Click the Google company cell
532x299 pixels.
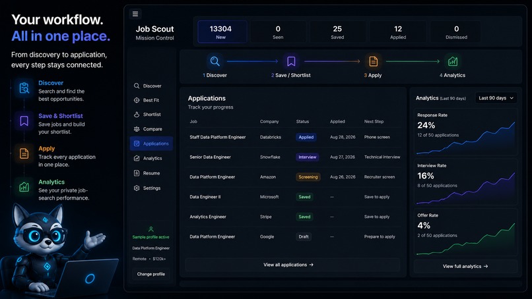click(x=267, y=236)
